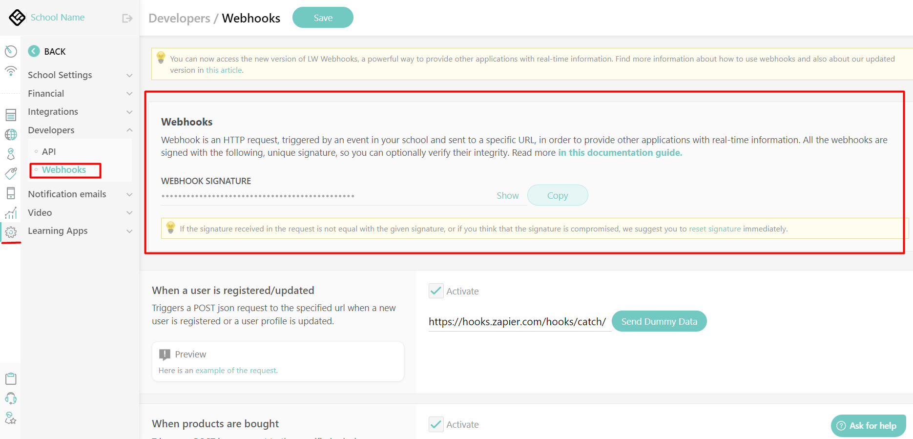Uncheck Activate under When products are bought
This screenshot has height=439, width=913.
point(436,424)
